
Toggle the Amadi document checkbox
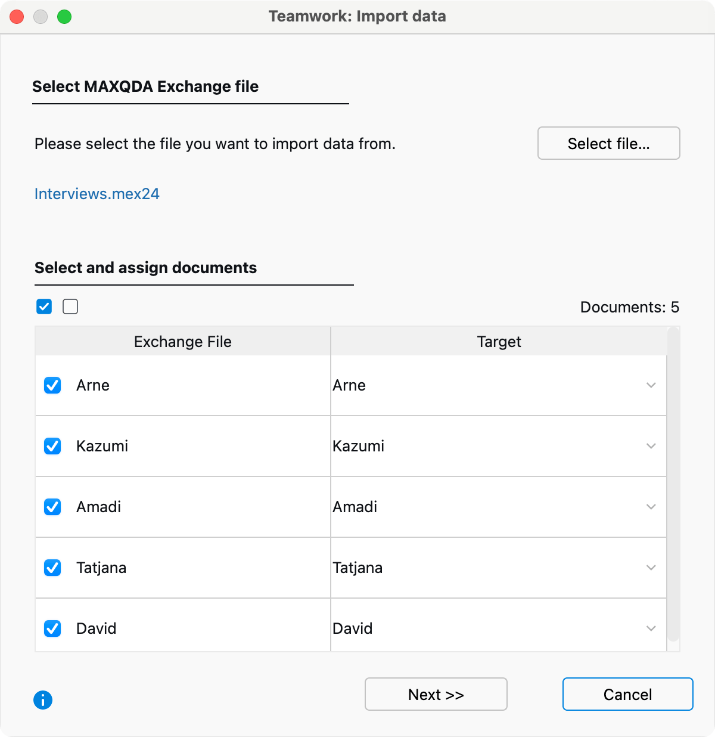tap(52, 507)
